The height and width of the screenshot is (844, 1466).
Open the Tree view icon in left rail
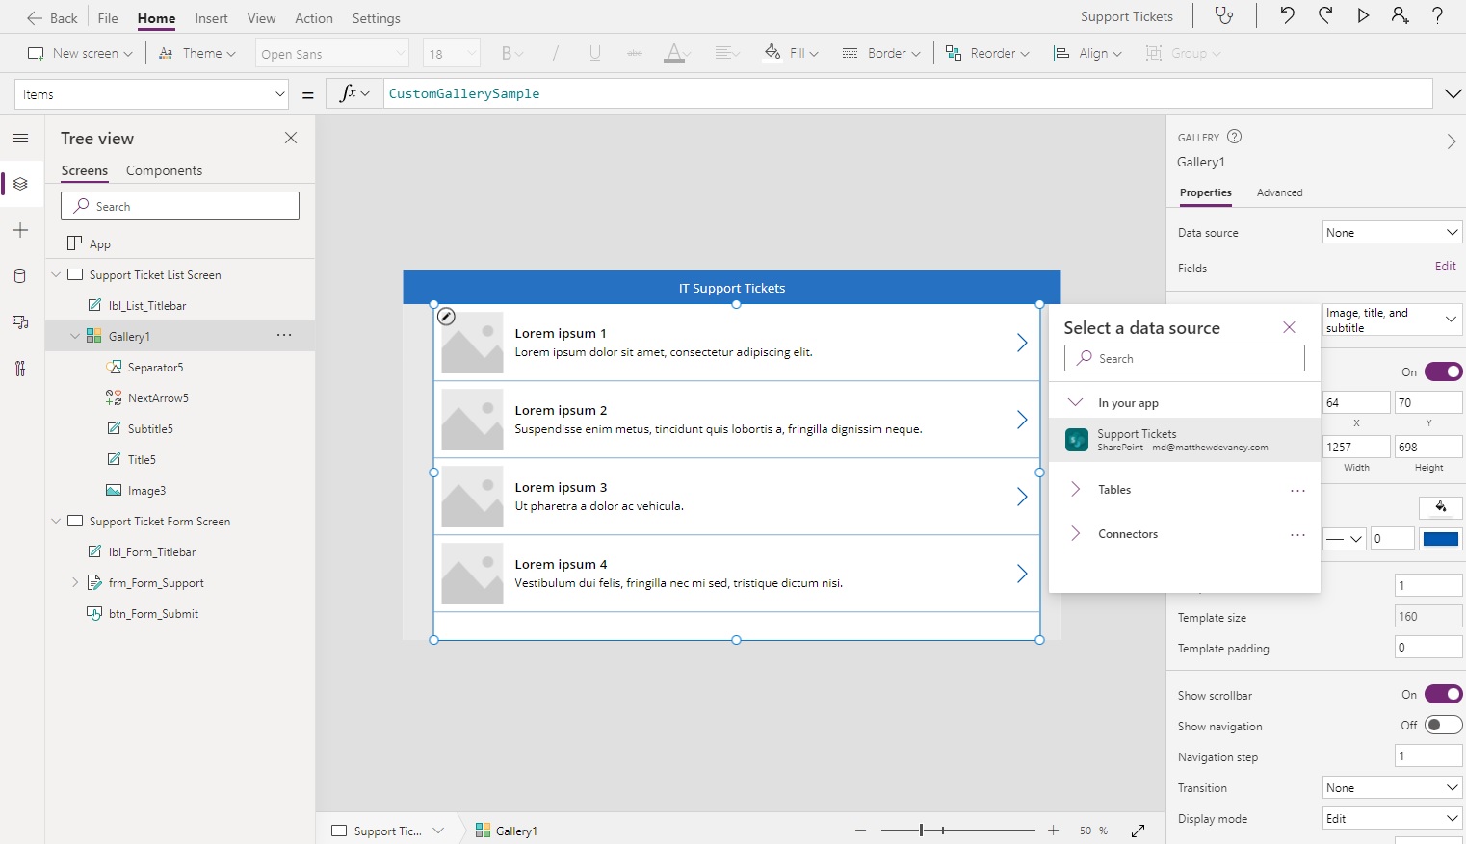[20, 184]
